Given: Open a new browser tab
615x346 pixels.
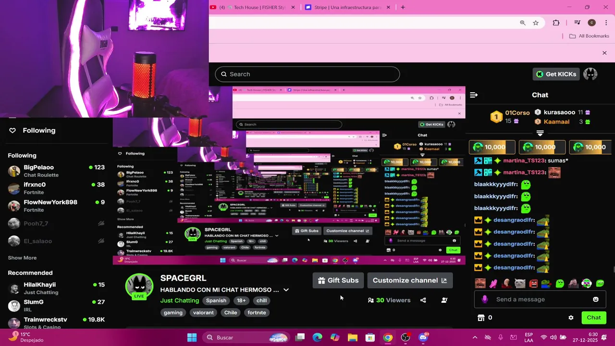Looking at the screenshot, I should tap(403, 7).
